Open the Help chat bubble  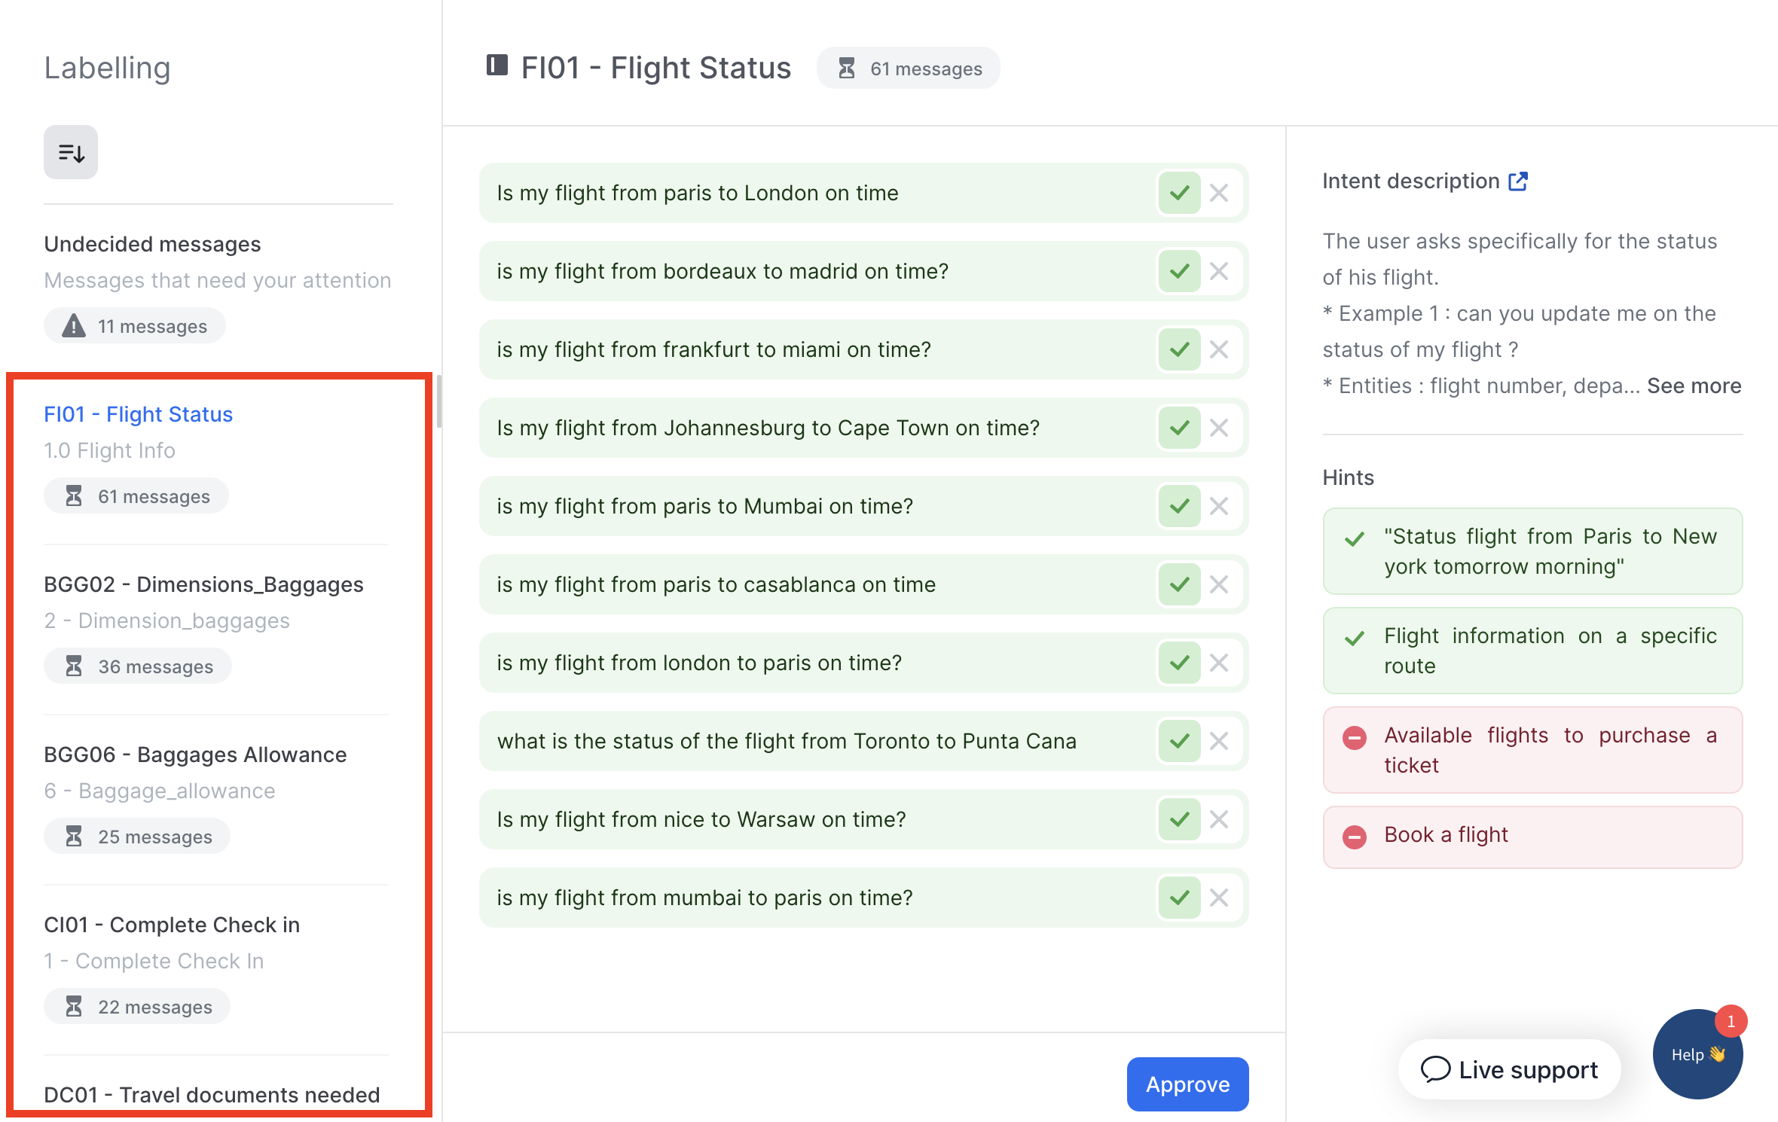[x=1697, y=1054]
